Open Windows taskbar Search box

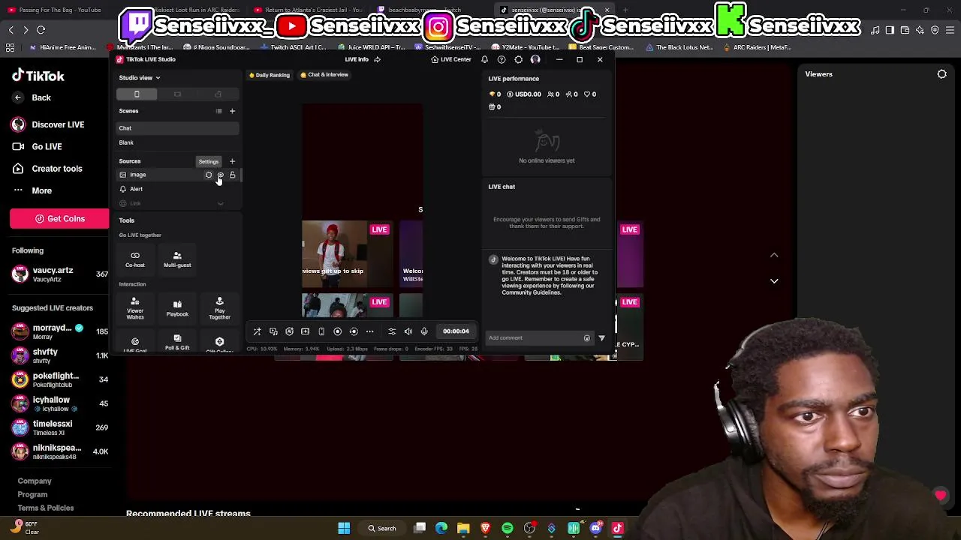pos(381,529)
